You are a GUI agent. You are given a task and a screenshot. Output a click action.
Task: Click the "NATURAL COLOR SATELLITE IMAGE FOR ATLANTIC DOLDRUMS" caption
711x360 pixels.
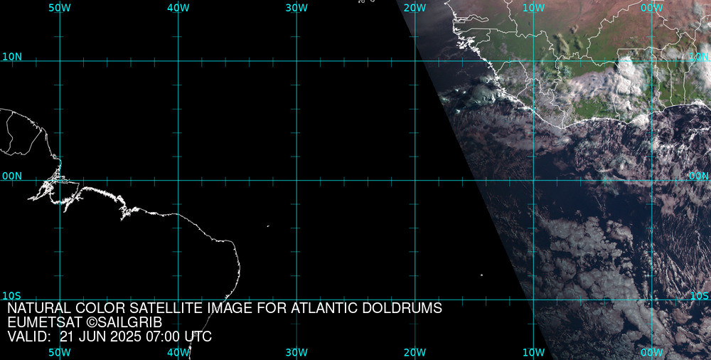(x=225, y=308)
